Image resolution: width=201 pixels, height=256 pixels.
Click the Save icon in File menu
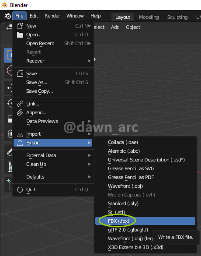click(x=20, y=74)
